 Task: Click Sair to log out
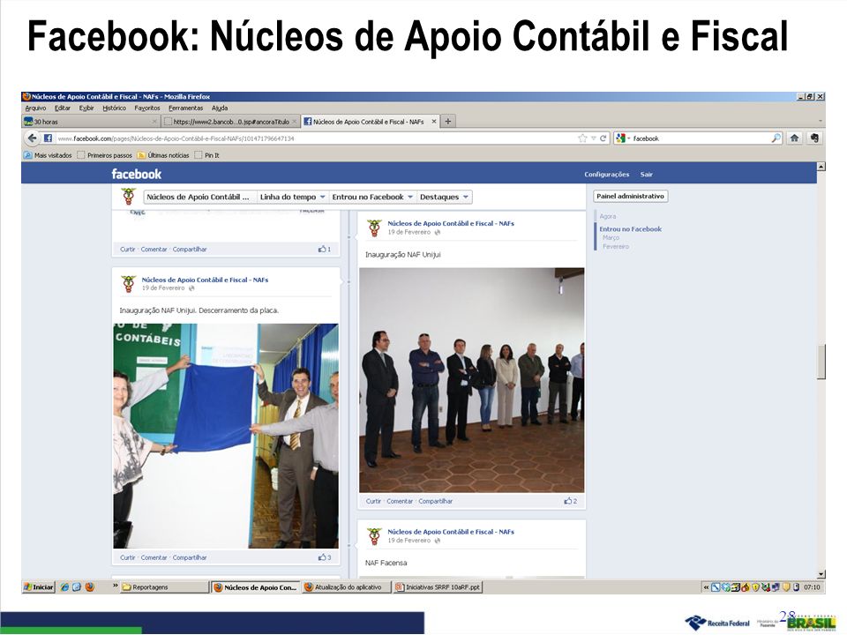click(647, 175)
